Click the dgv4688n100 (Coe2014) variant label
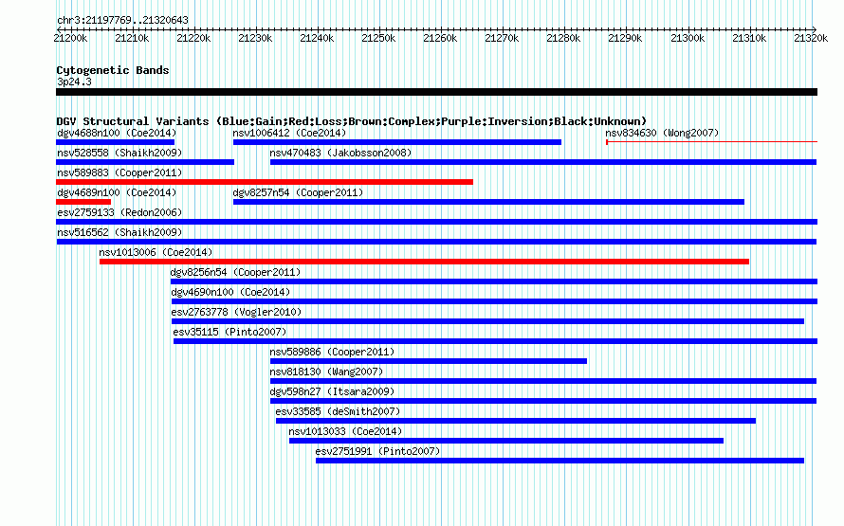This screenshot has height=526, width=844. point(117,133)
